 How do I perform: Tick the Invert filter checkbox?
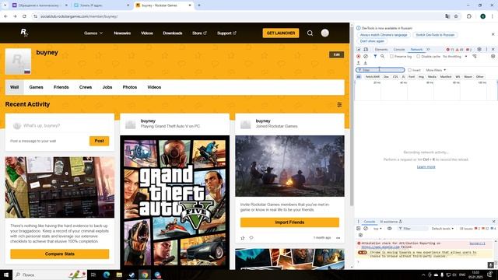pyautogui.click(x=409, y=70)
